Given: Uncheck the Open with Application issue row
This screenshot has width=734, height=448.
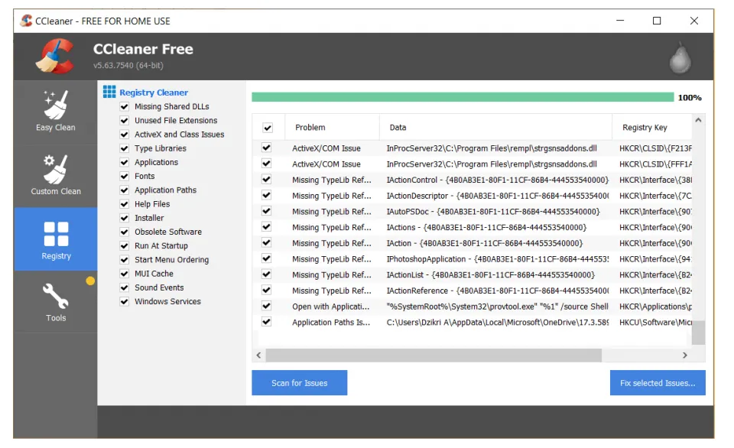Looking at the screenshot, I should click(267, 306).
